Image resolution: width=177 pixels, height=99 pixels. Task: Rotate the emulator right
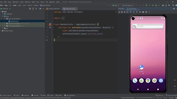tap(131, 12)
